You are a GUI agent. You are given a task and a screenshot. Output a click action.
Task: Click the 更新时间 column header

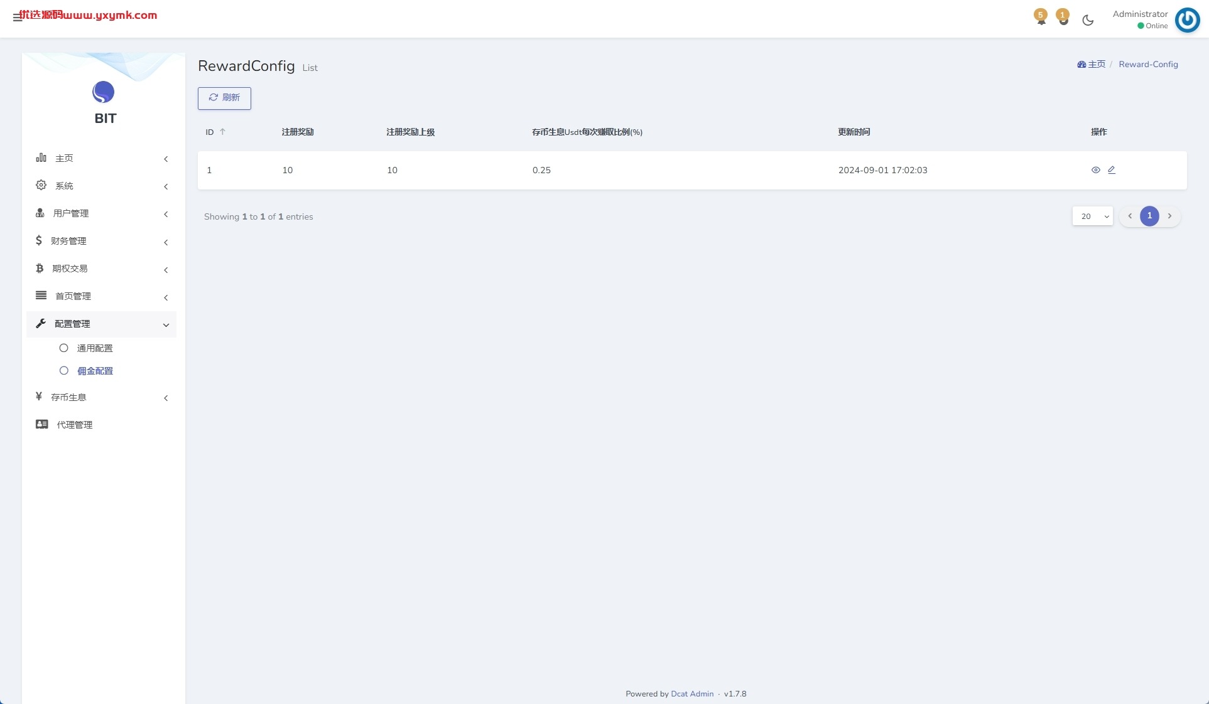point(854,132)
